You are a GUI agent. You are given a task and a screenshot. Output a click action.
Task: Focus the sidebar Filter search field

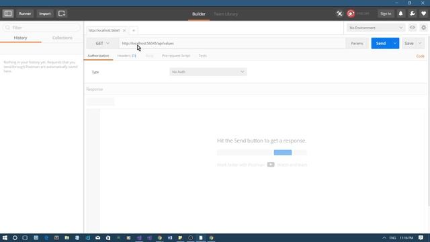coord(42,28)
